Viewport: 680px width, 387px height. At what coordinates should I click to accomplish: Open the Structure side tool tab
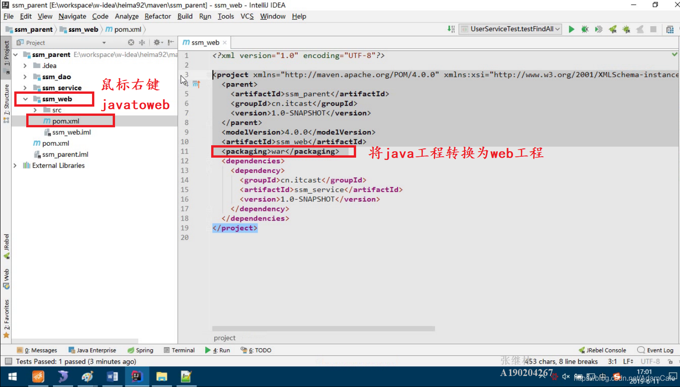[x=6, y=103]
